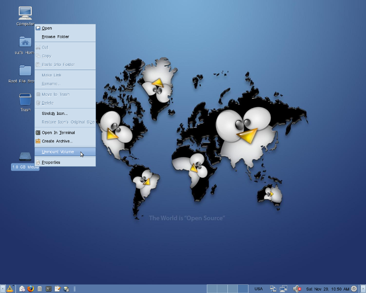Hide panel using right edge arrow
The image size is (366, 293).
(x=363, y=289)
